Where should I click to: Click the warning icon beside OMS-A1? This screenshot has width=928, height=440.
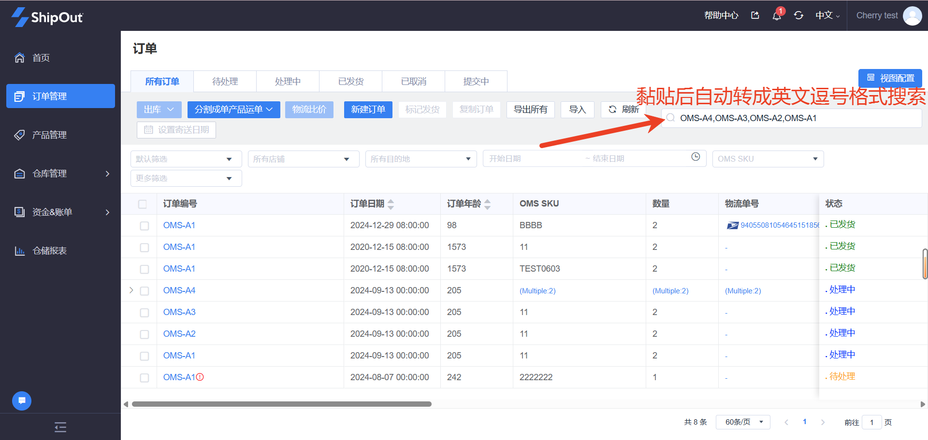[200, 377]
